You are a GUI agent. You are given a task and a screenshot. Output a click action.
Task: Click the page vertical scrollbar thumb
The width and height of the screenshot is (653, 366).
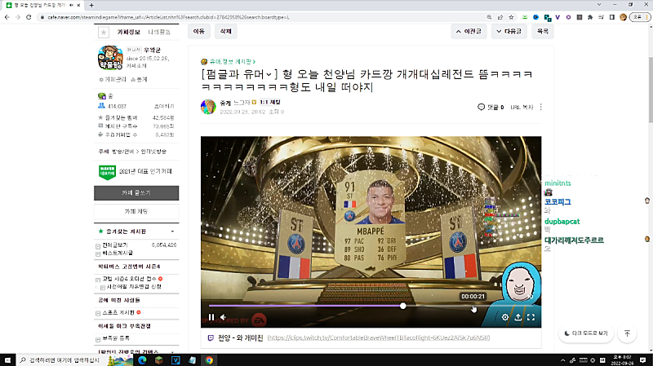point(651,90)
